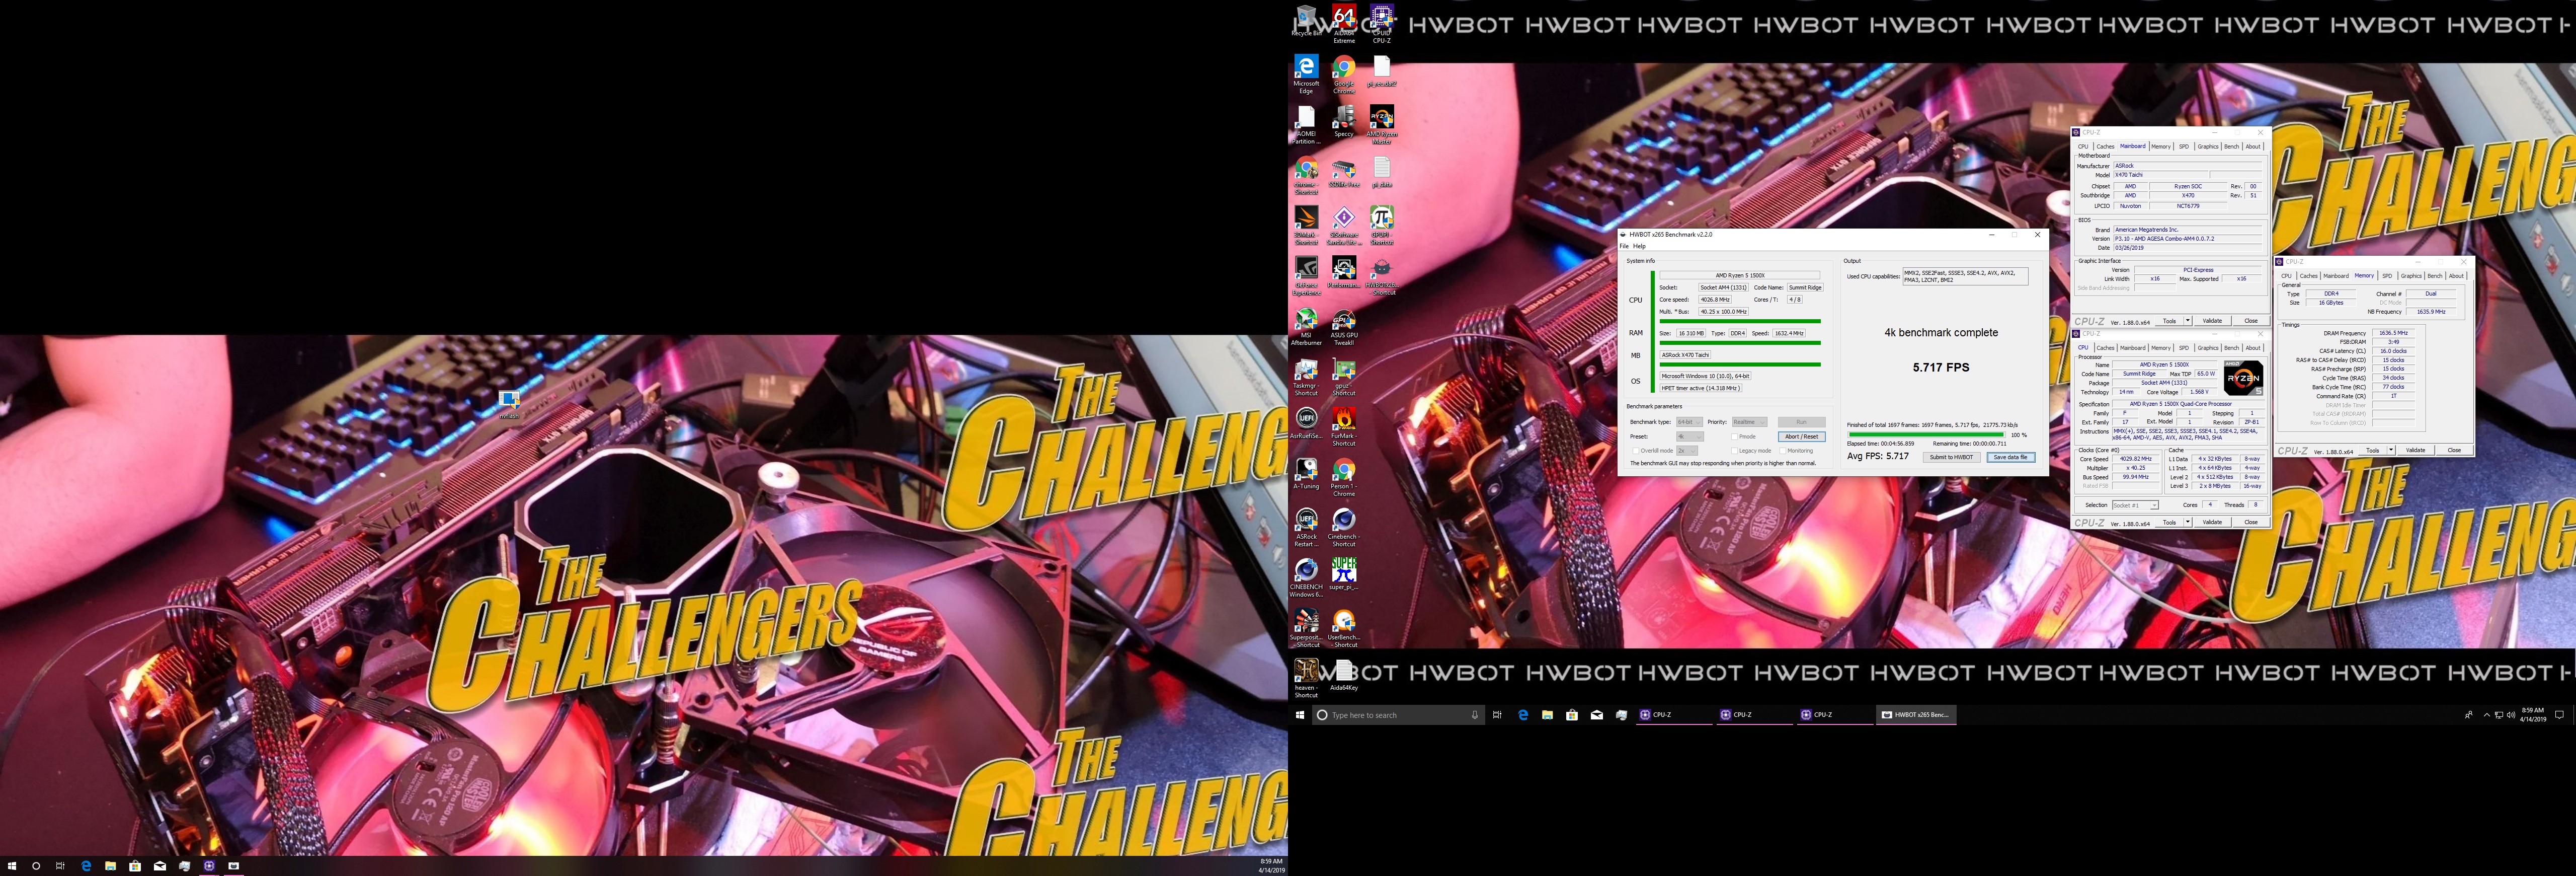Open the Overkill 2x multiplier dropdown
The width and height of the screenshot is (2576, 876).
pos(1686,451)
